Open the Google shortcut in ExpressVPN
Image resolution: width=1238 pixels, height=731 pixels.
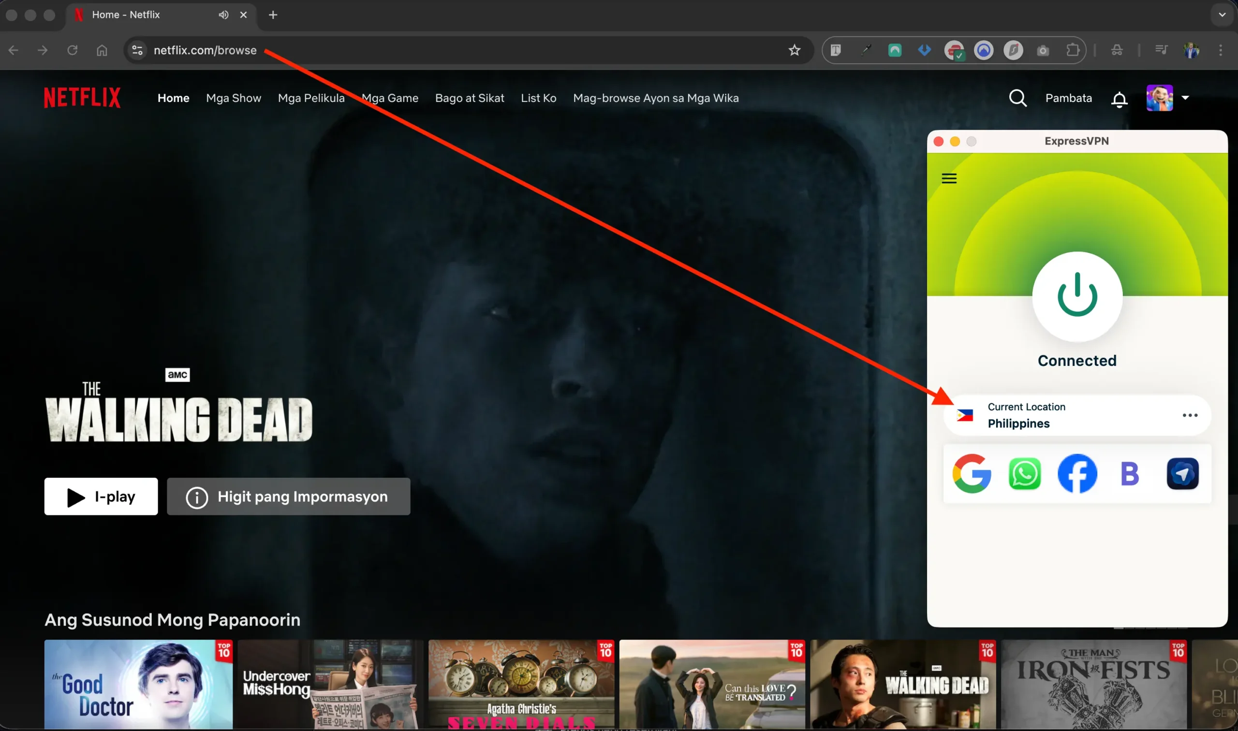pos(972,473)
